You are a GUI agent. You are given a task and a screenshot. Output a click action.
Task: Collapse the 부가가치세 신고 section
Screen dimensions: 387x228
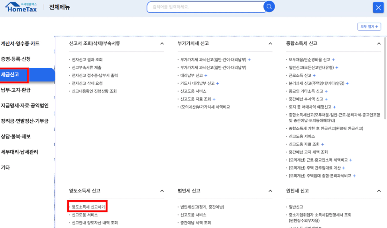[270, 44]
